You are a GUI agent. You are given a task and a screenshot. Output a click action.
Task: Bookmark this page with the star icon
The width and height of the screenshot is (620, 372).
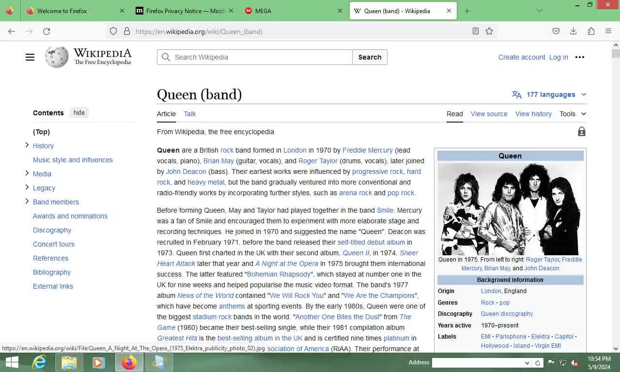(489, 31)
